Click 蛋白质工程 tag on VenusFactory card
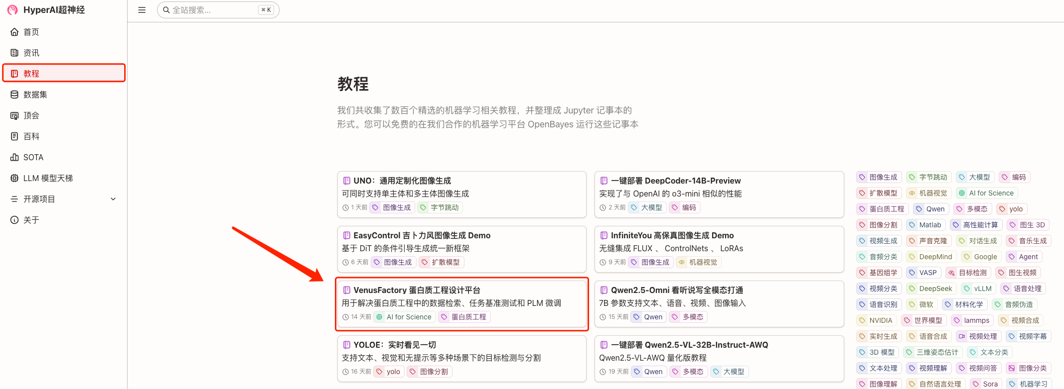This screenshot has width=1064, height=389. point(464,317)
